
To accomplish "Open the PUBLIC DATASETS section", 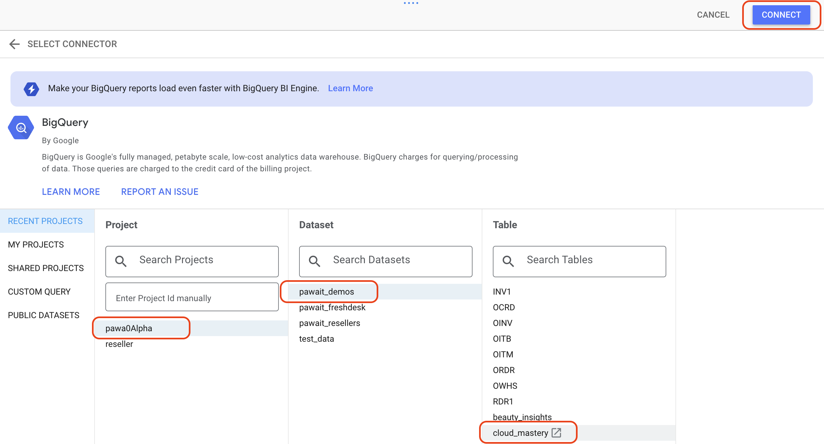I will click(x=44, y=315).
